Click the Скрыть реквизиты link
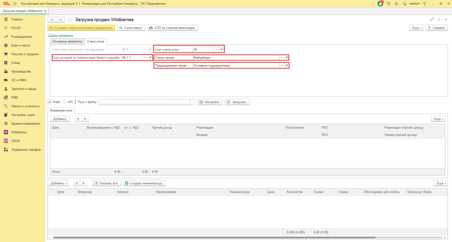This screenshot has height=242, width=452. 60,35
